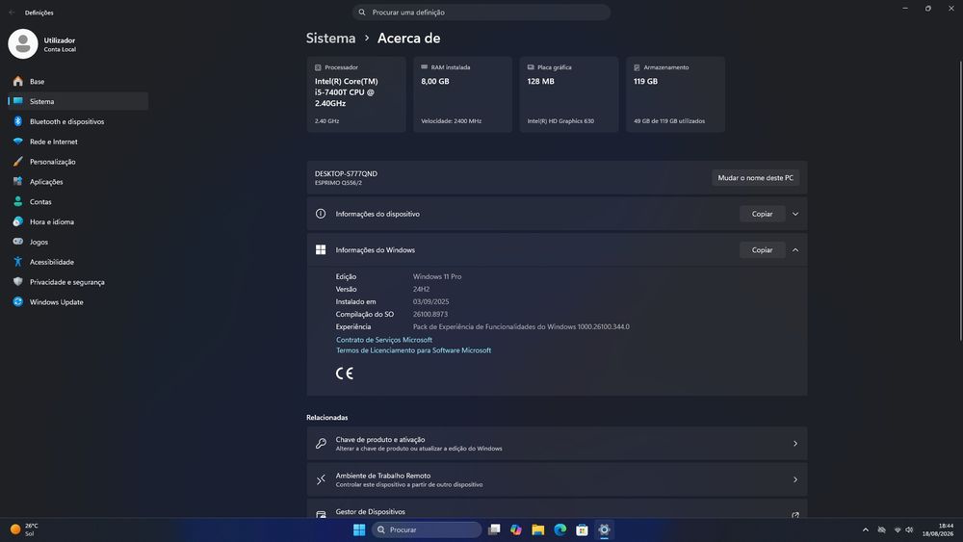Open the weather widget showing 26°C
This screenshot has width=963, height=542.
point(24,529)
